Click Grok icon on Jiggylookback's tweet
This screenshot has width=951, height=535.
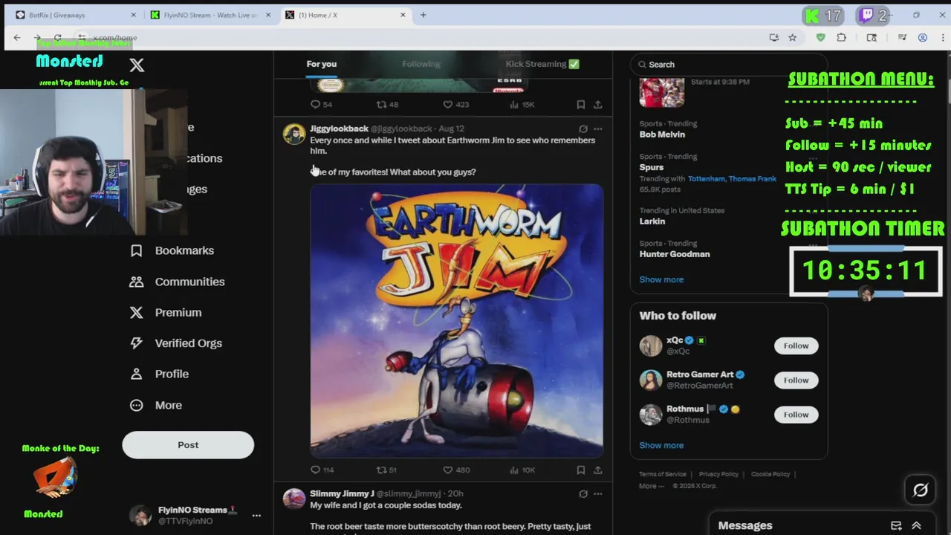583,129
